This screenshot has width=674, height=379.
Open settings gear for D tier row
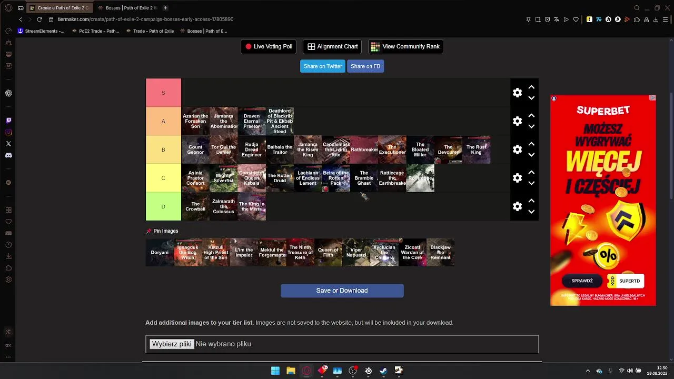pos(517,206)
